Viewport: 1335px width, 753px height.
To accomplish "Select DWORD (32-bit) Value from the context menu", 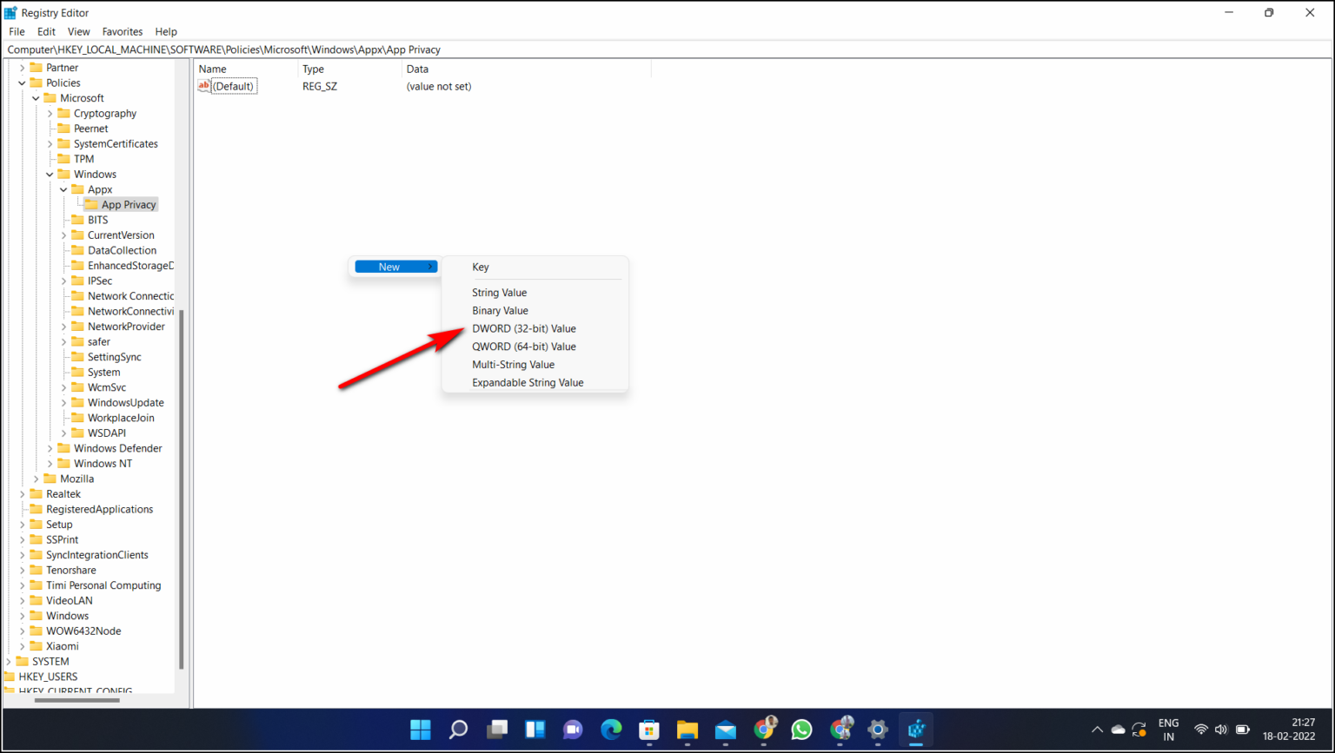I will tap(524, 328).
